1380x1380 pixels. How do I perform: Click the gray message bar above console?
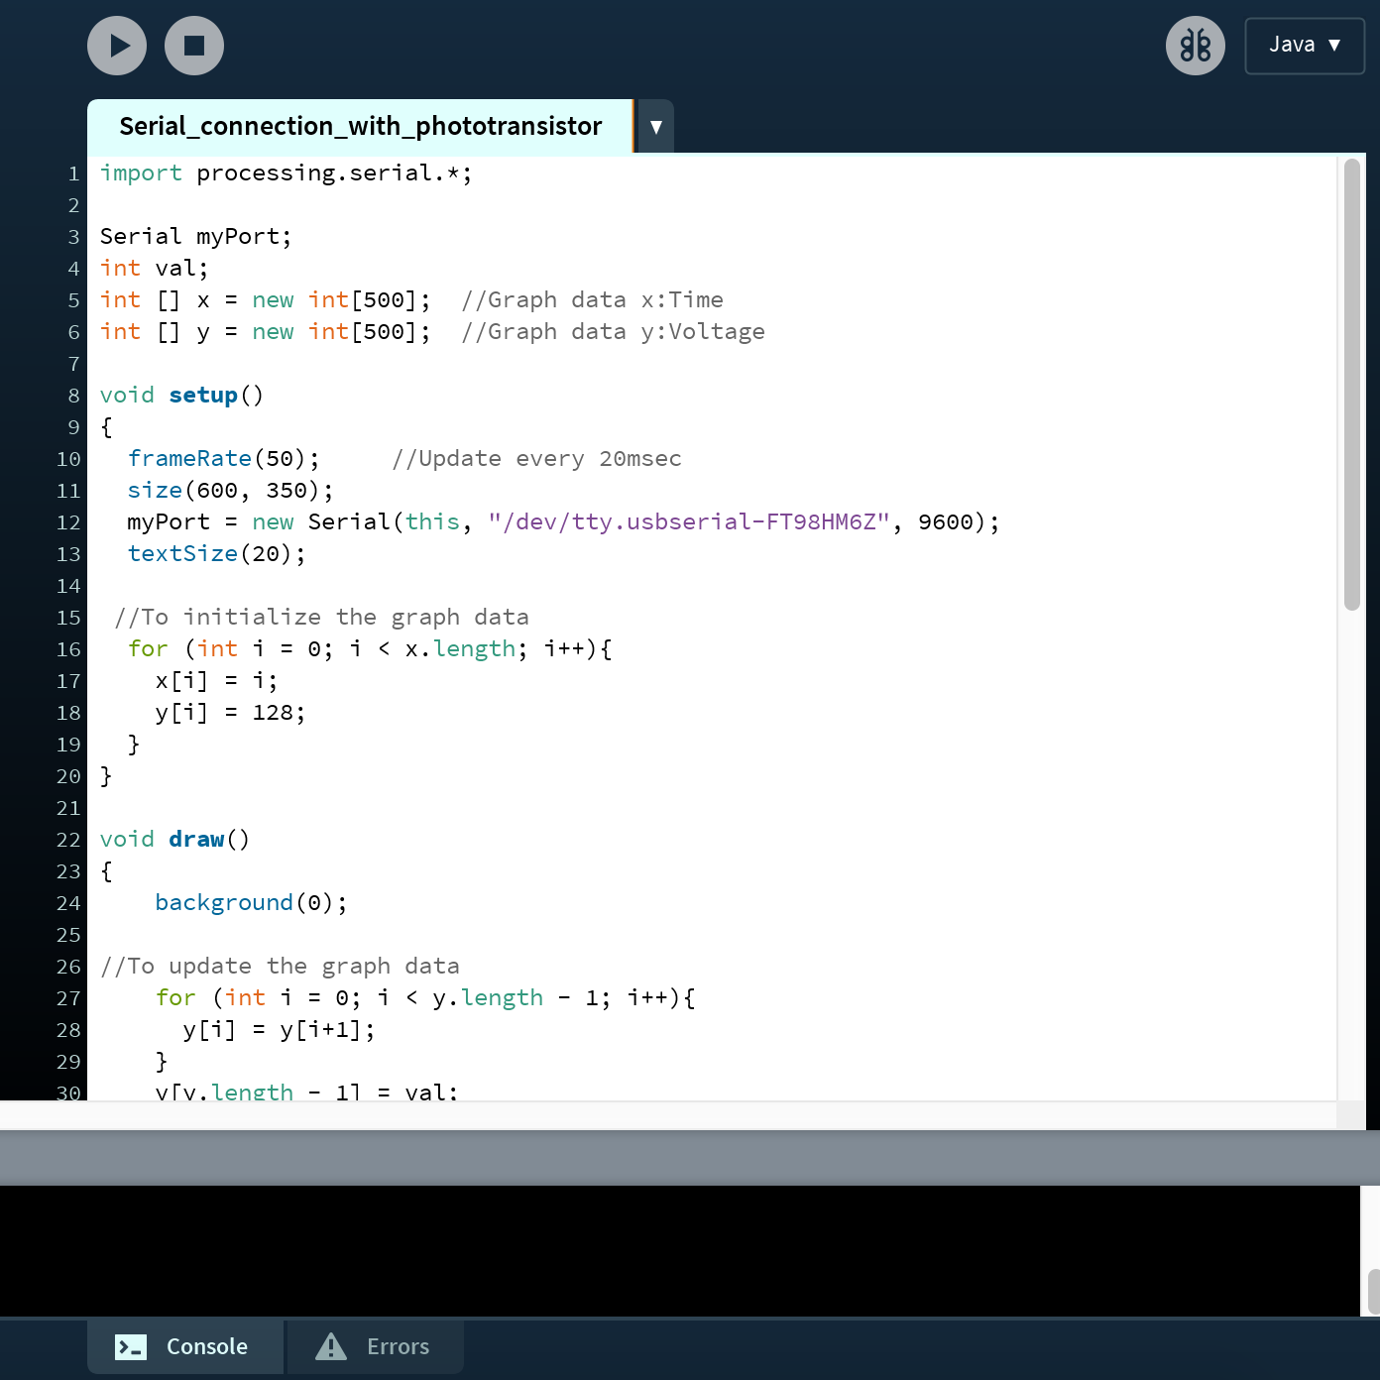click(690, 1158)
